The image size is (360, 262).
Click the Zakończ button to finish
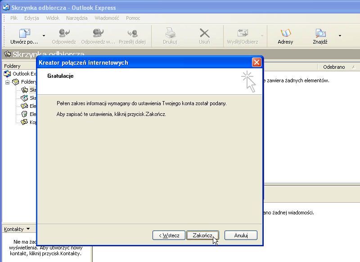[x=203, y=235]
